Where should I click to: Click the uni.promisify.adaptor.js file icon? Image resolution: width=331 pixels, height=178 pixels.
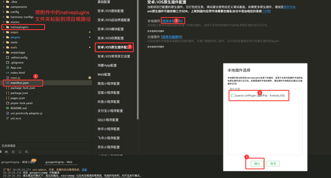pyautogui.click(x=8, y=113)
